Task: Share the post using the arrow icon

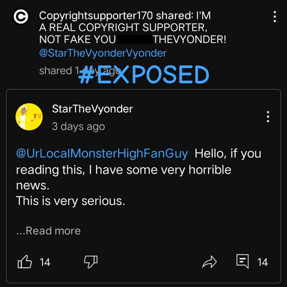Action: (210, 262)
